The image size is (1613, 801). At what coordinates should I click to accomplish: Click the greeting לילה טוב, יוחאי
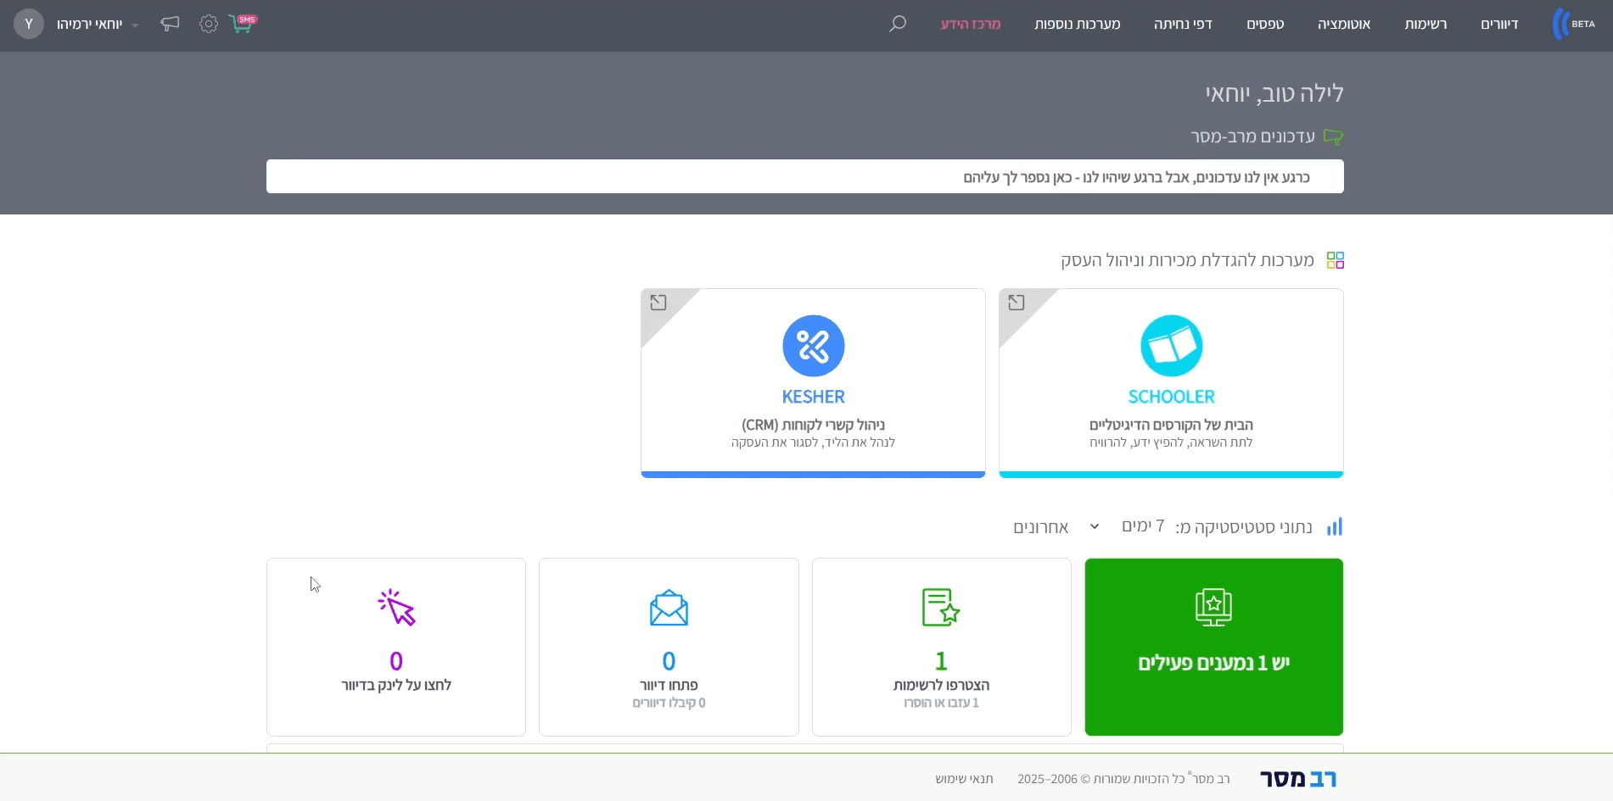1274,93
